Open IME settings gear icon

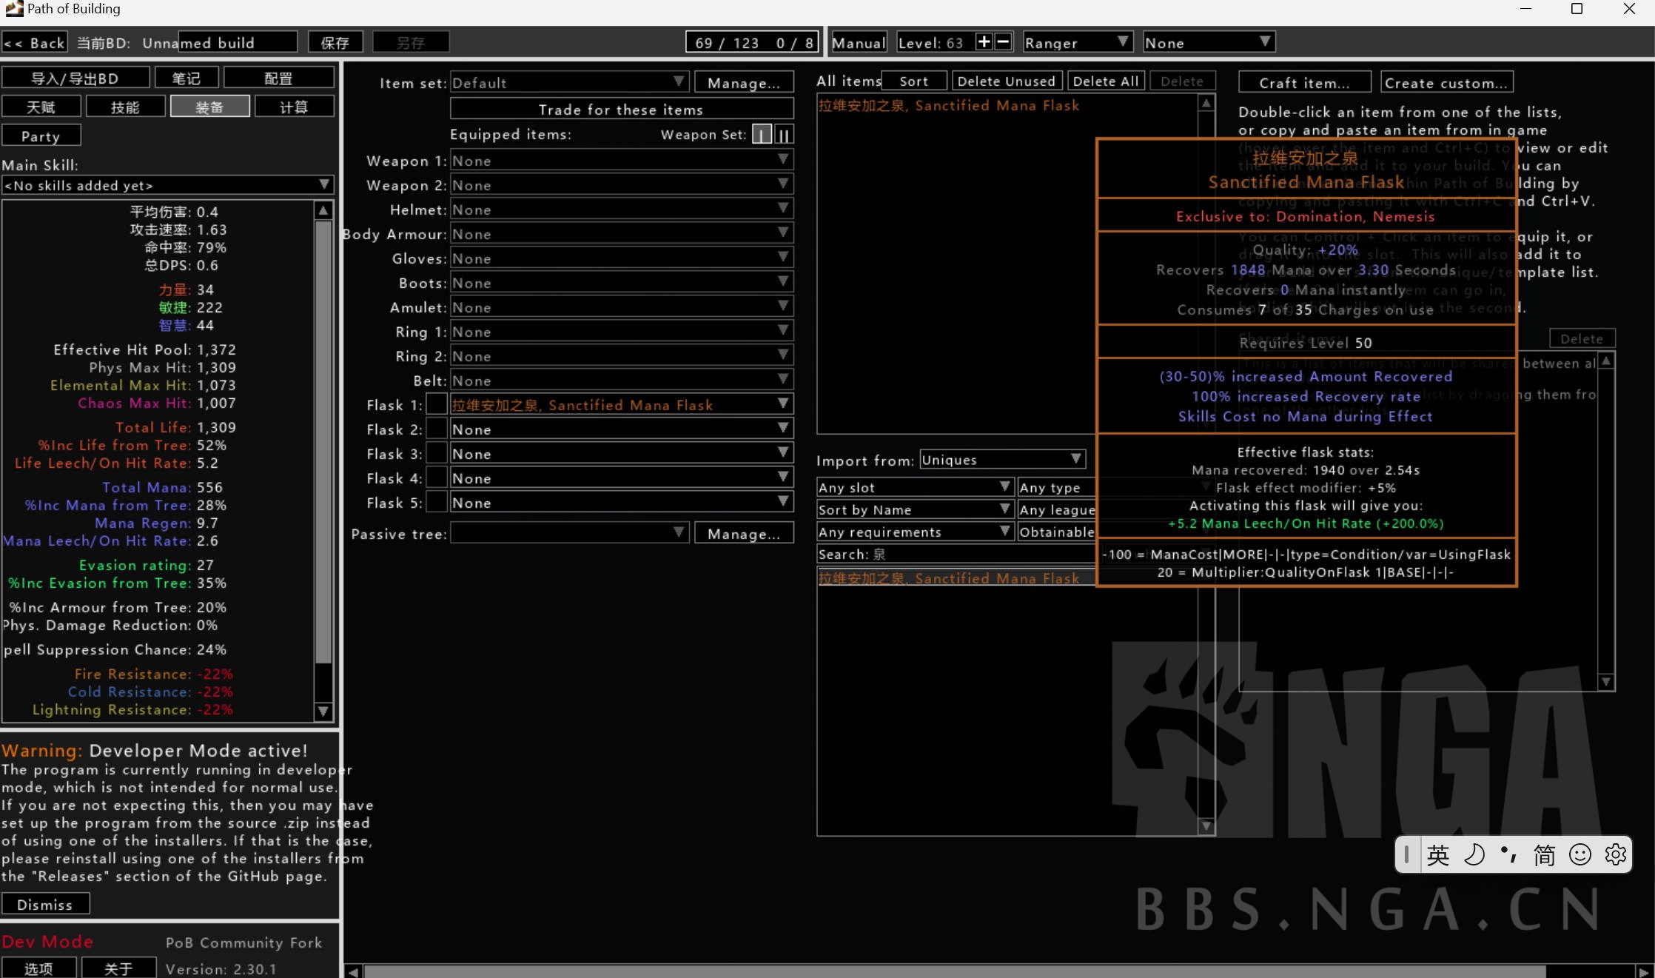pyautogui.click(x=1615, y=855)
